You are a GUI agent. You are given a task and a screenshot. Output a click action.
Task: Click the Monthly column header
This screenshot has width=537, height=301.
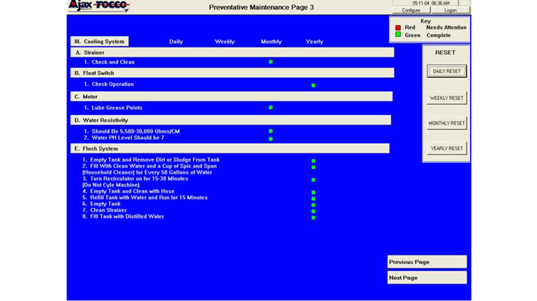[x=271, y=42]
